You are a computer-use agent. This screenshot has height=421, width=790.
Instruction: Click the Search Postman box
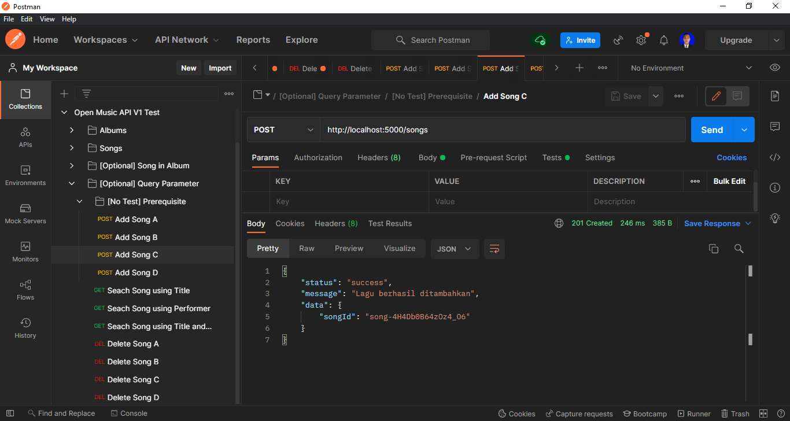[x=430, y=40]
